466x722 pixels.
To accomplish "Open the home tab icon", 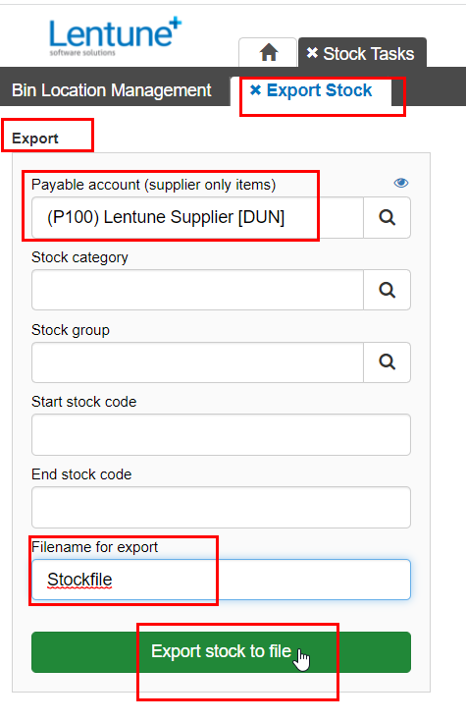I will pyautogui.click(x=269, y=52).
